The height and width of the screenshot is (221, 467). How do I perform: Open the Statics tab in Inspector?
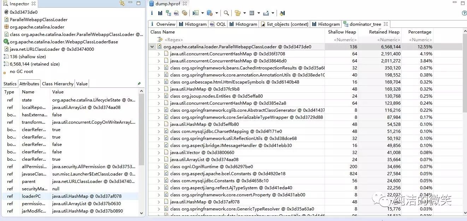click(x=10, y=84)
